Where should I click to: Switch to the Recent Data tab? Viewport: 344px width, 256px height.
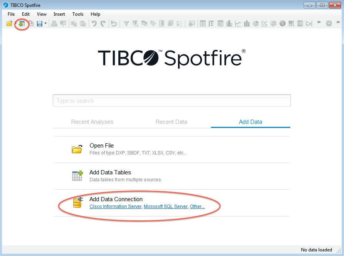point(171,122)
